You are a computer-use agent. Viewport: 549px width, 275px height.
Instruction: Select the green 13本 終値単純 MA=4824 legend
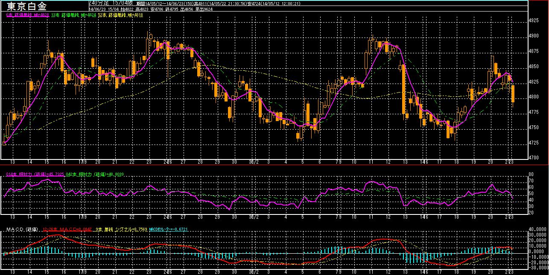73,15
